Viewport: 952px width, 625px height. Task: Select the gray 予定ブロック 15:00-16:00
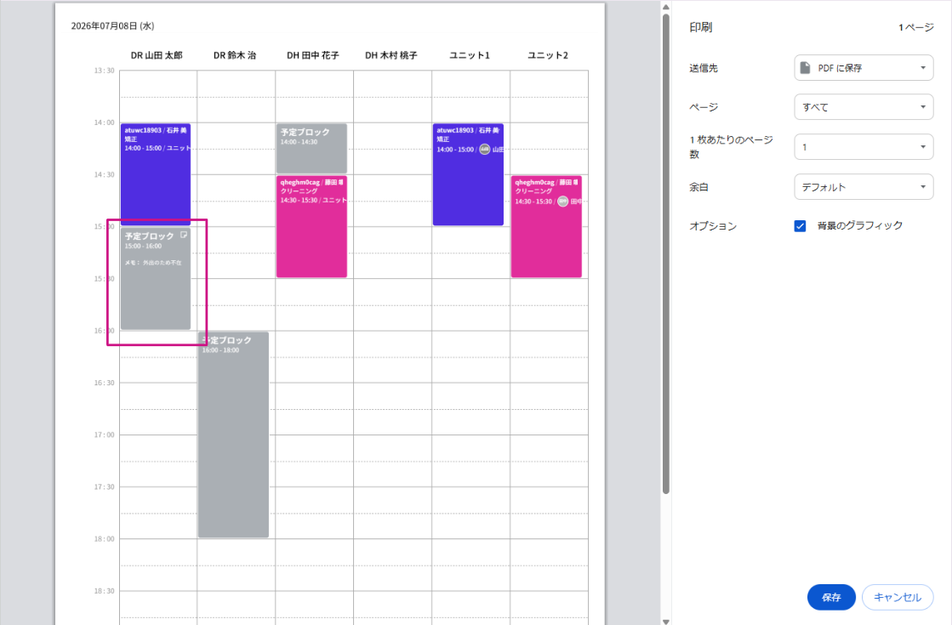point(156,279)
